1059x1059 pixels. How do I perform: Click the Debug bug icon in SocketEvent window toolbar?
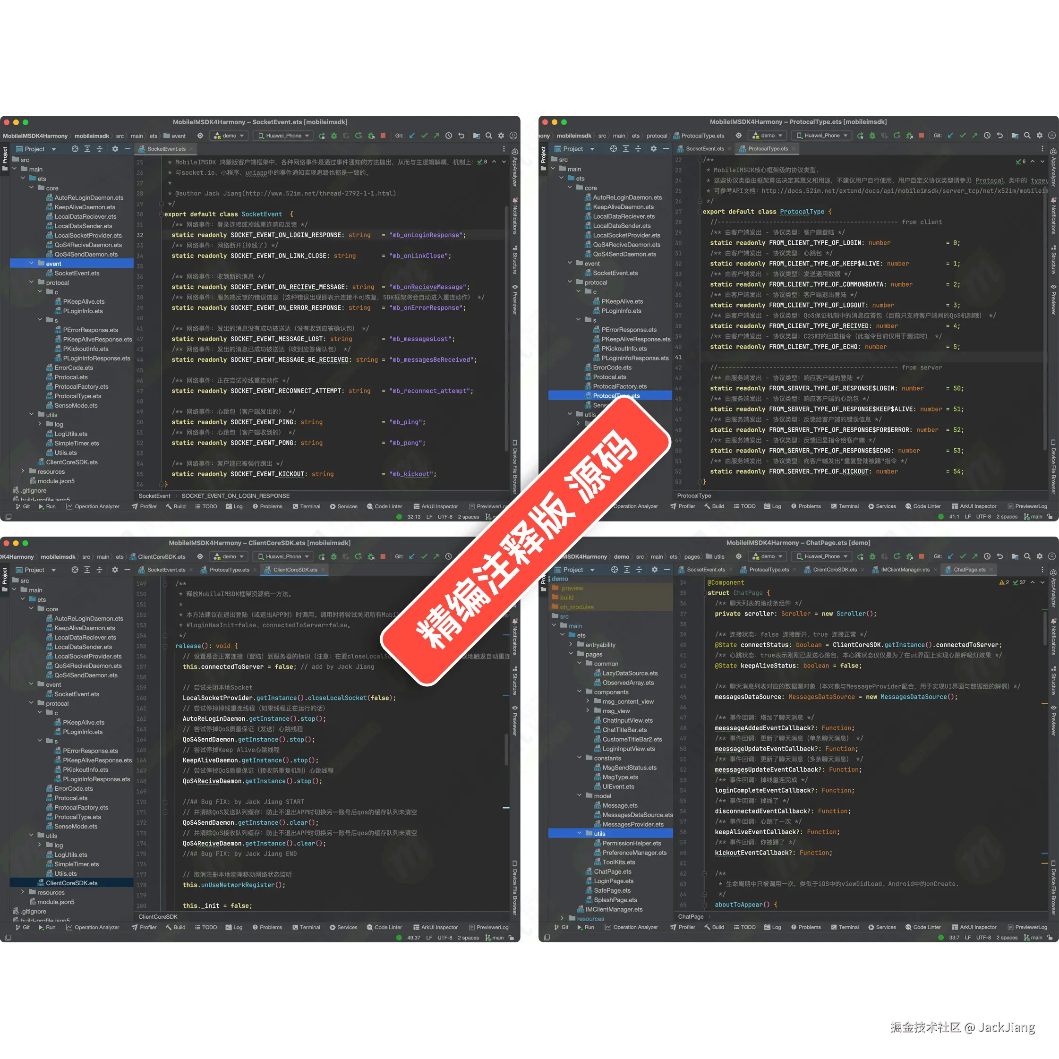click(334, 136)
